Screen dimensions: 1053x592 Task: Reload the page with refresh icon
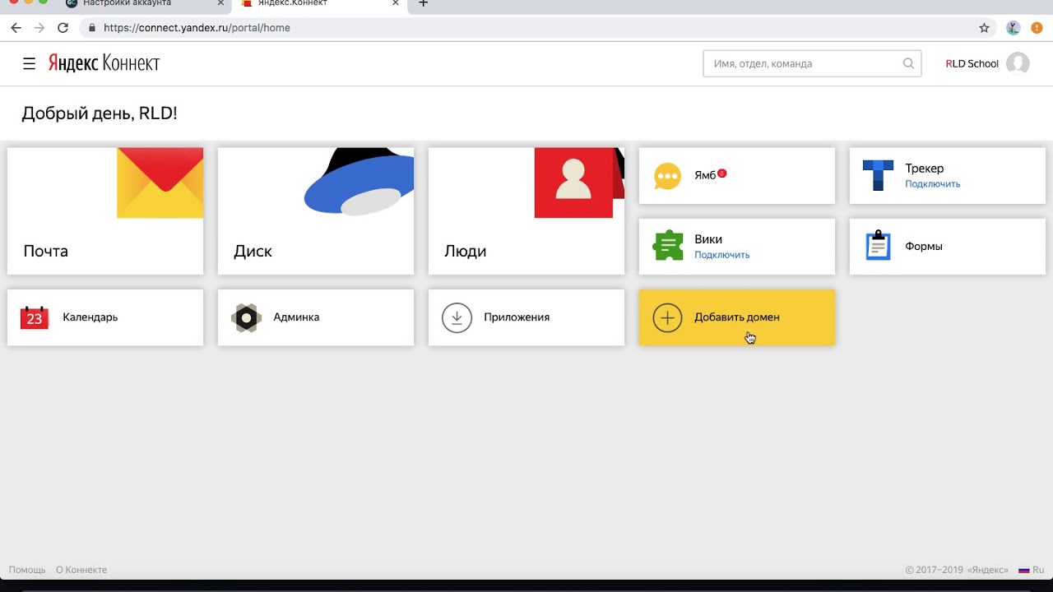coord(63,28)
